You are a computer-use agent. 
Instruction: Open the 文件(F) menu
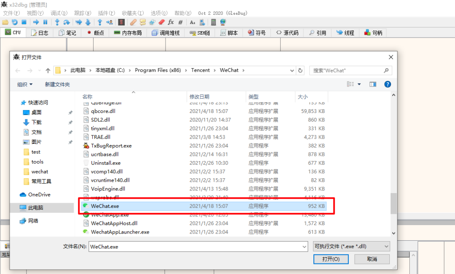12,13
